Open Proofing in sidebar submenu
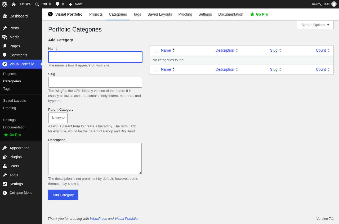 point(10,108)
